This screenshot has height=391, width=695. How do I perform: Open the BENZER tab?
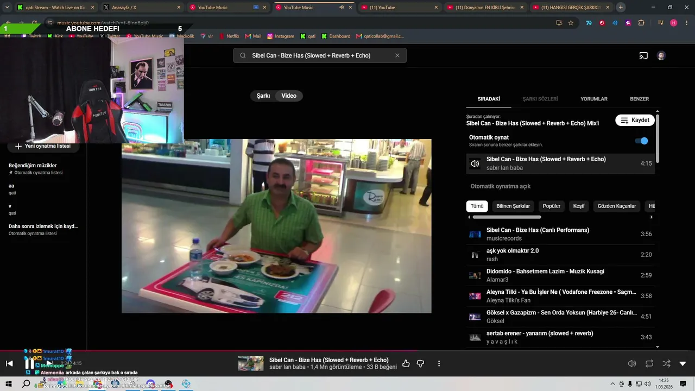coord(640,99)
